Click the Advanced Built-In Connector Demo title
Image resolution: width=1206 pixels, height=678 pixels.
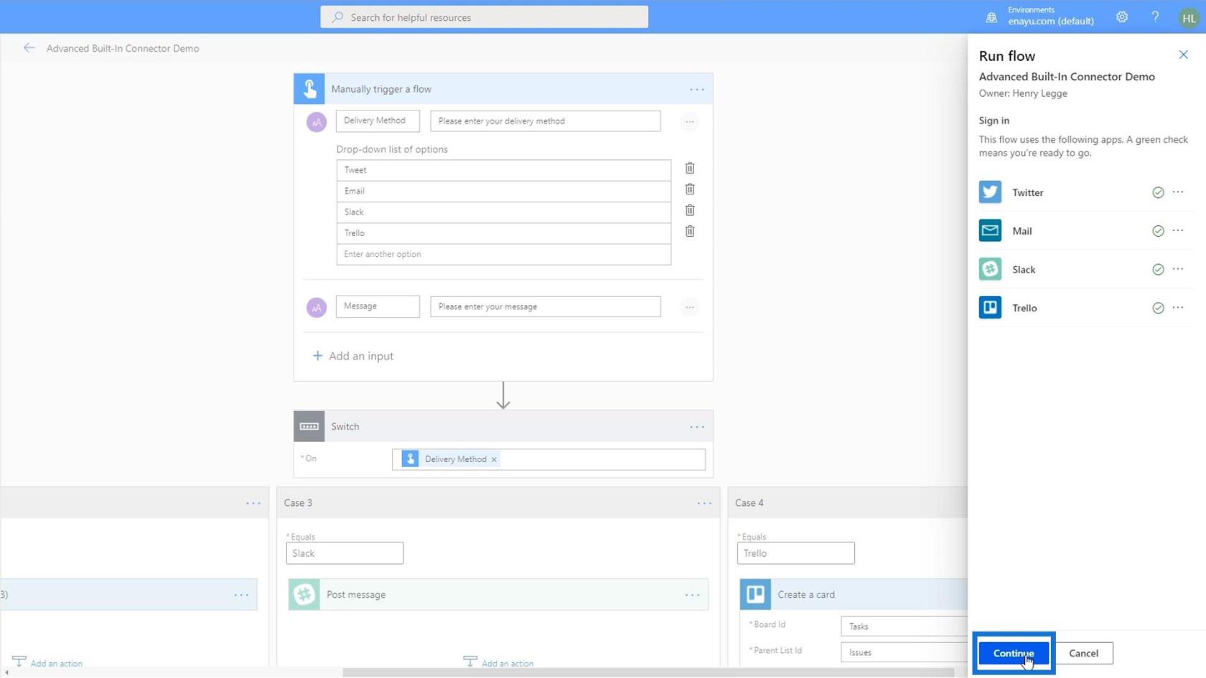123,48
